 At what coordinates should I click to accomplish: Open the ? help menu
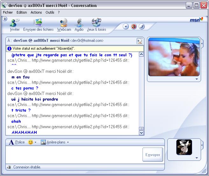[x=59, y=12]
